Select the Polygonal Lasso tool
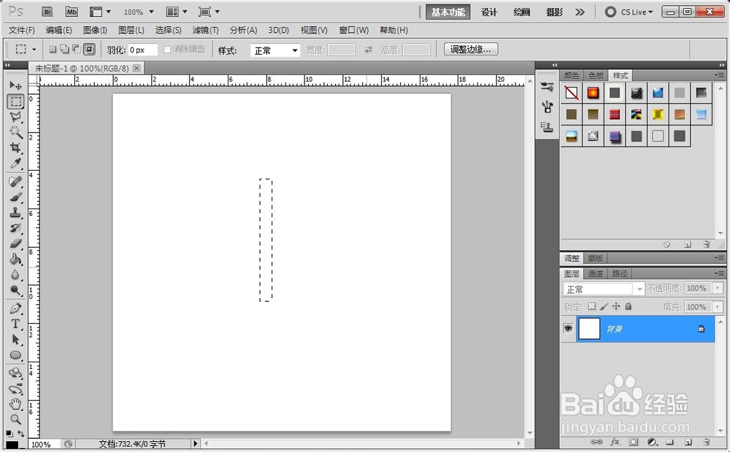The height and width of the screenshot is (452, 730). coord(15,117)
